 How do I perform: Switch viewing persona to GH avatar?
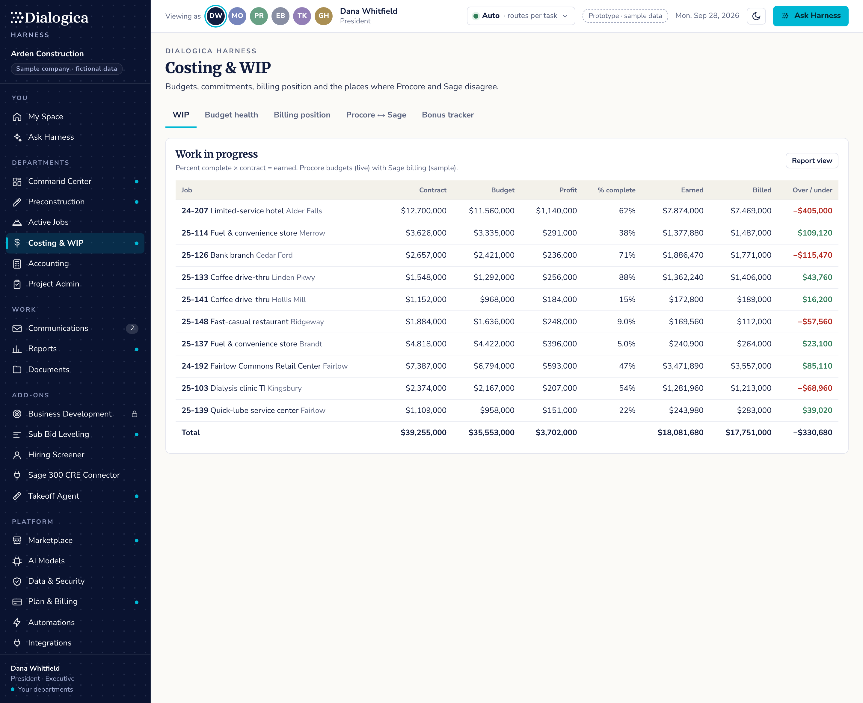click(x=324, y=16)
